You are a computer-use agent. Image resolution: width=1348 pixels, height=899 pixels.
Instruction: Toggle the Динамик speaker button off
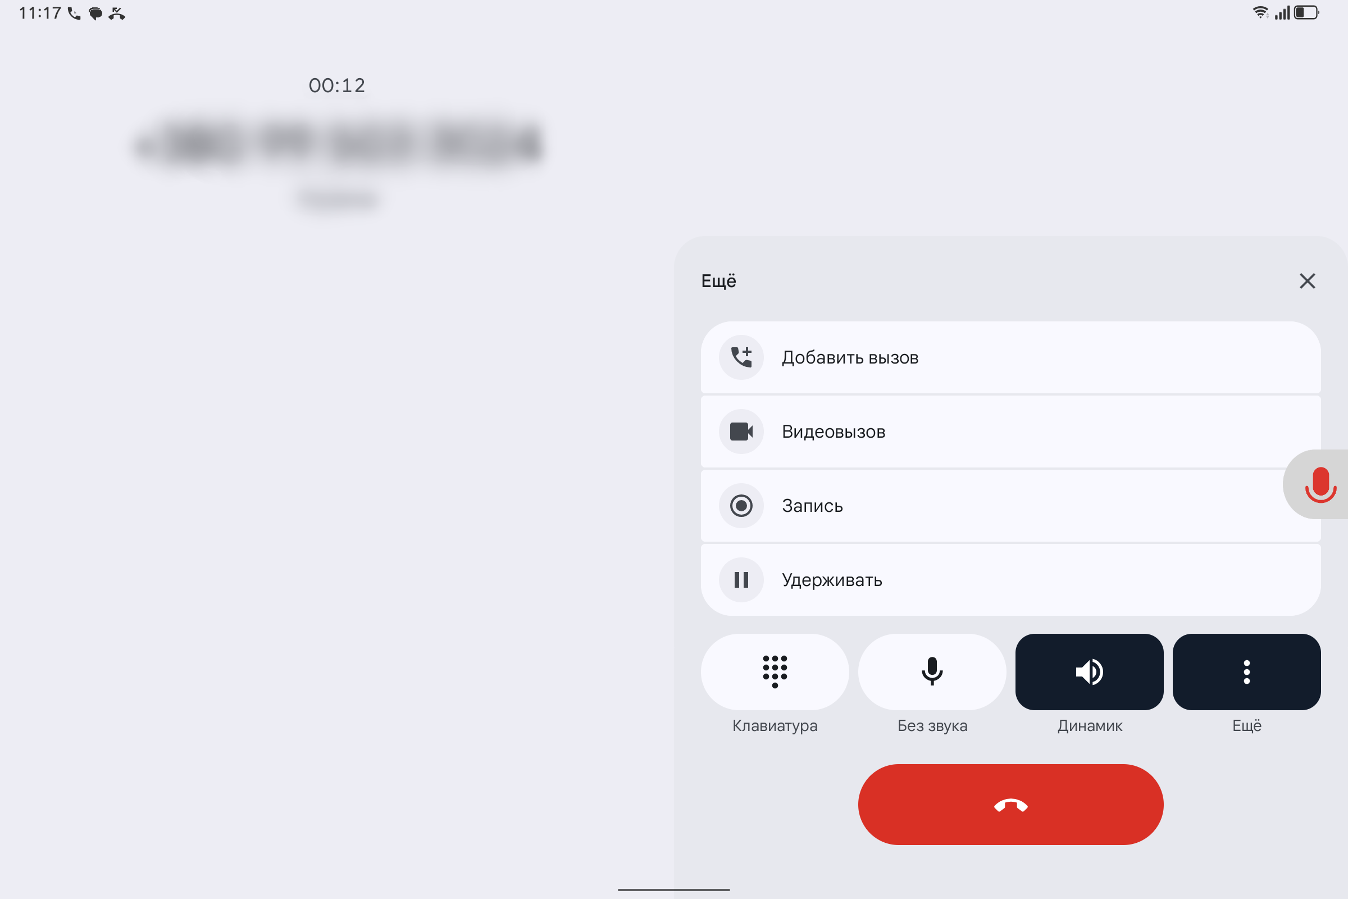coord(1089,671)
